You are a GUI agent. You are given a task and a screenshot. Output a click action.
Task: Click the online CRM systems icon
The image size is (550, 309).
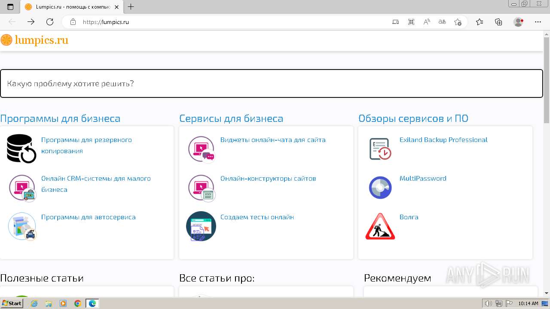click(x=22, y=188)
